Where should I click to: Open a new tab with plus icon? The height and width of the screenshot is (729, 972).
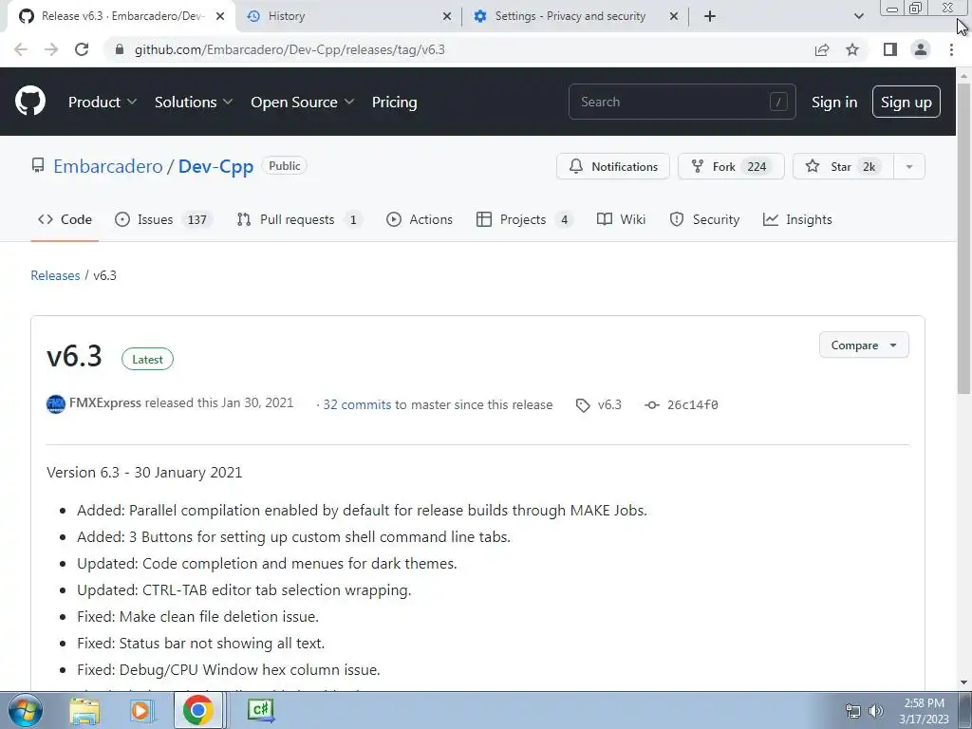point(710,16)
